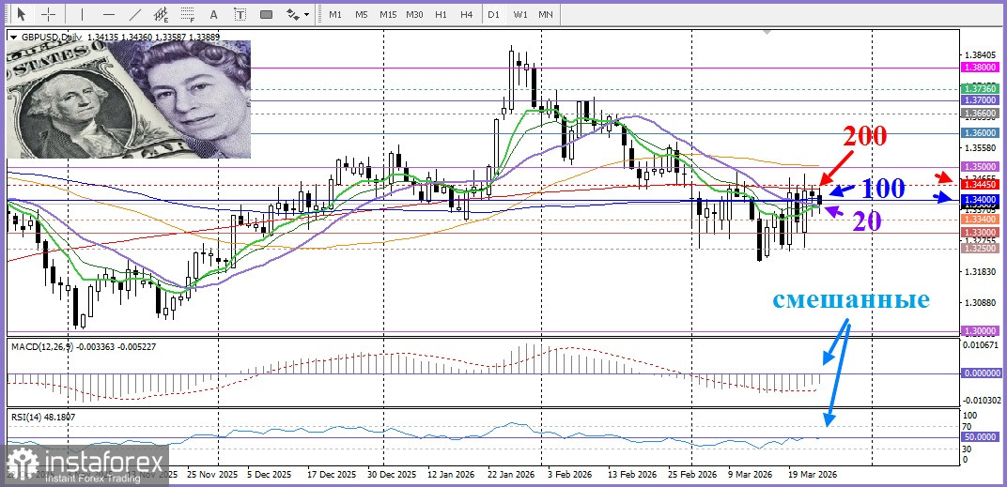1007x487 pixels.
Task: Activate the crosshair tool
Action: pos(48,14)
